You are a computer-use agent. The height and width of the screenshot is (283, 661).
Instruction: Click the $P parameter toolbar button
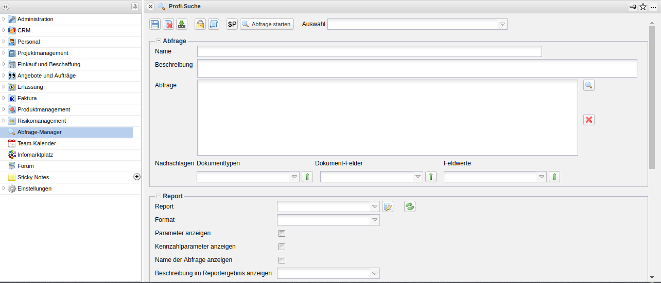click(232, 24)
